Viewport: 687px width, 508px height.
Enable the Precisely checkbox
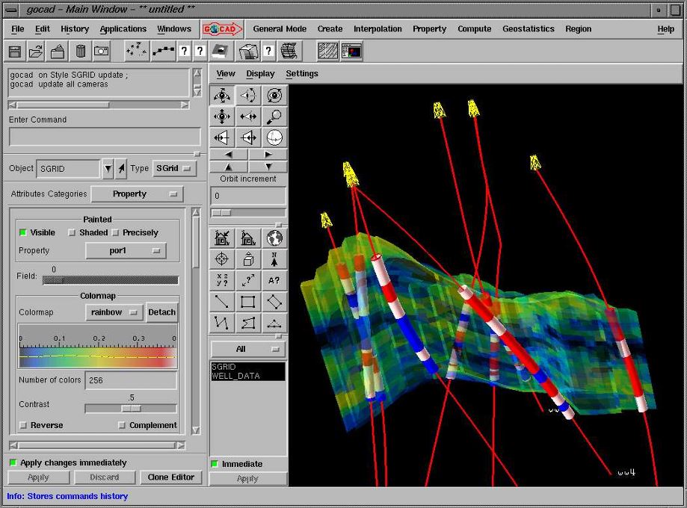115,232
